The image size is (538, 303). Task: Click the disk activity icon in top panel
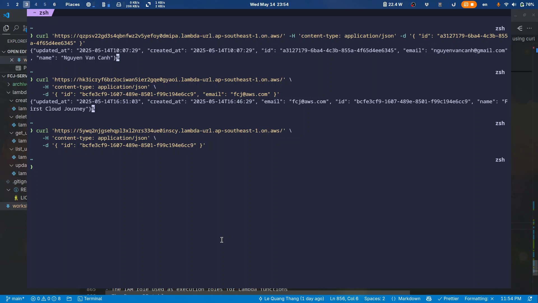pos(119,4)
